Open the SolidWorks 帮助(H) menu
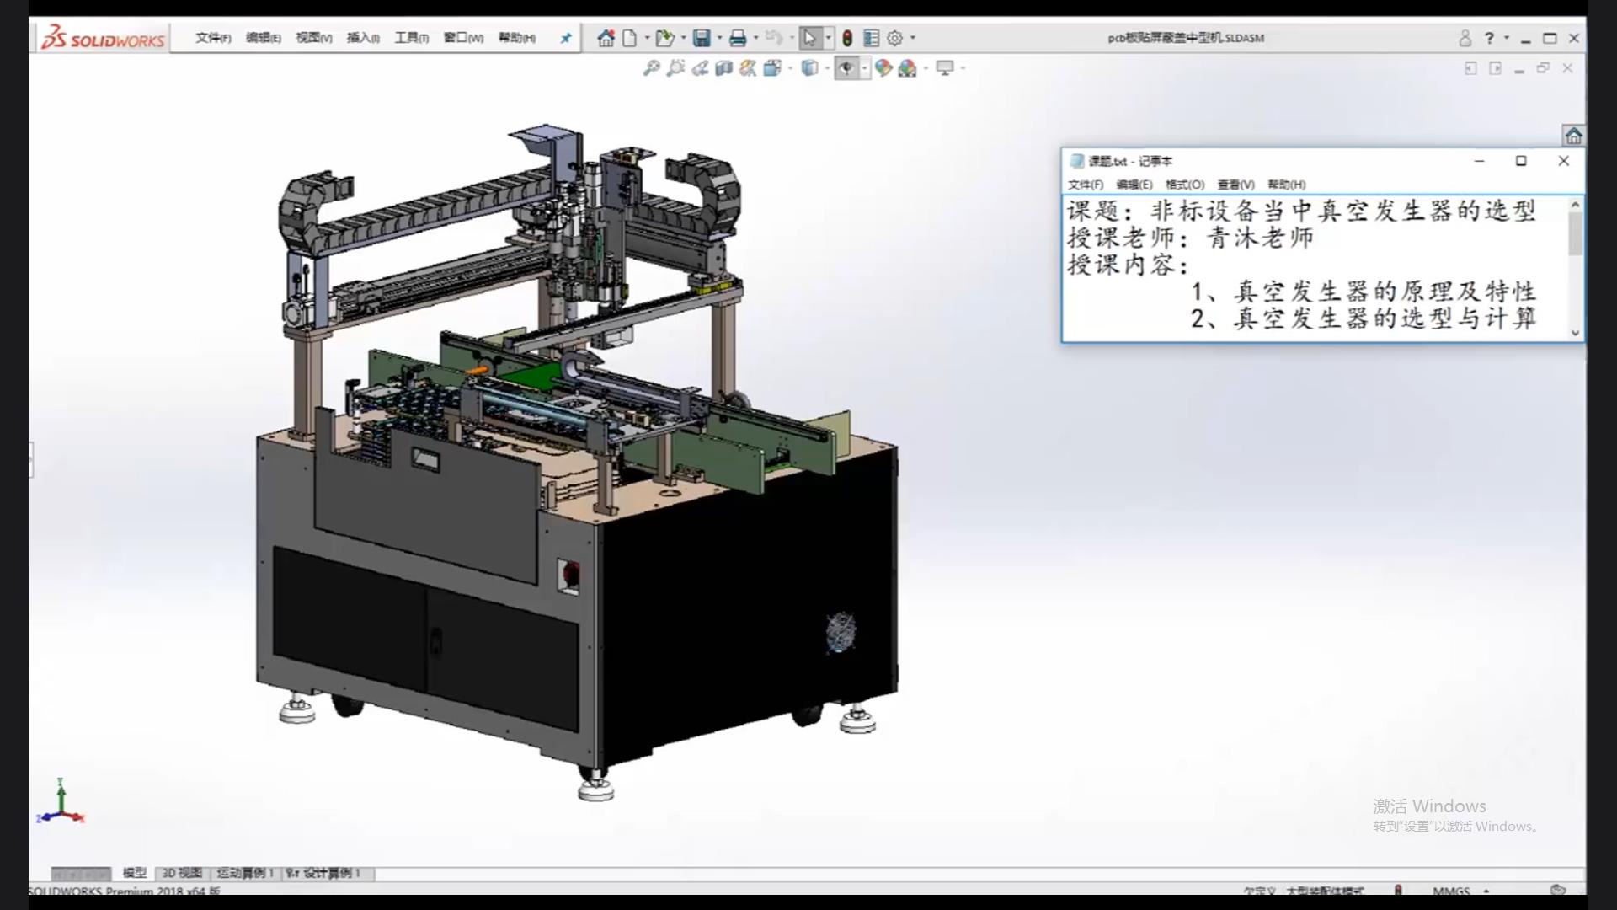The image size is (1617, 910). pyautogui.click(x=517, y=38)
